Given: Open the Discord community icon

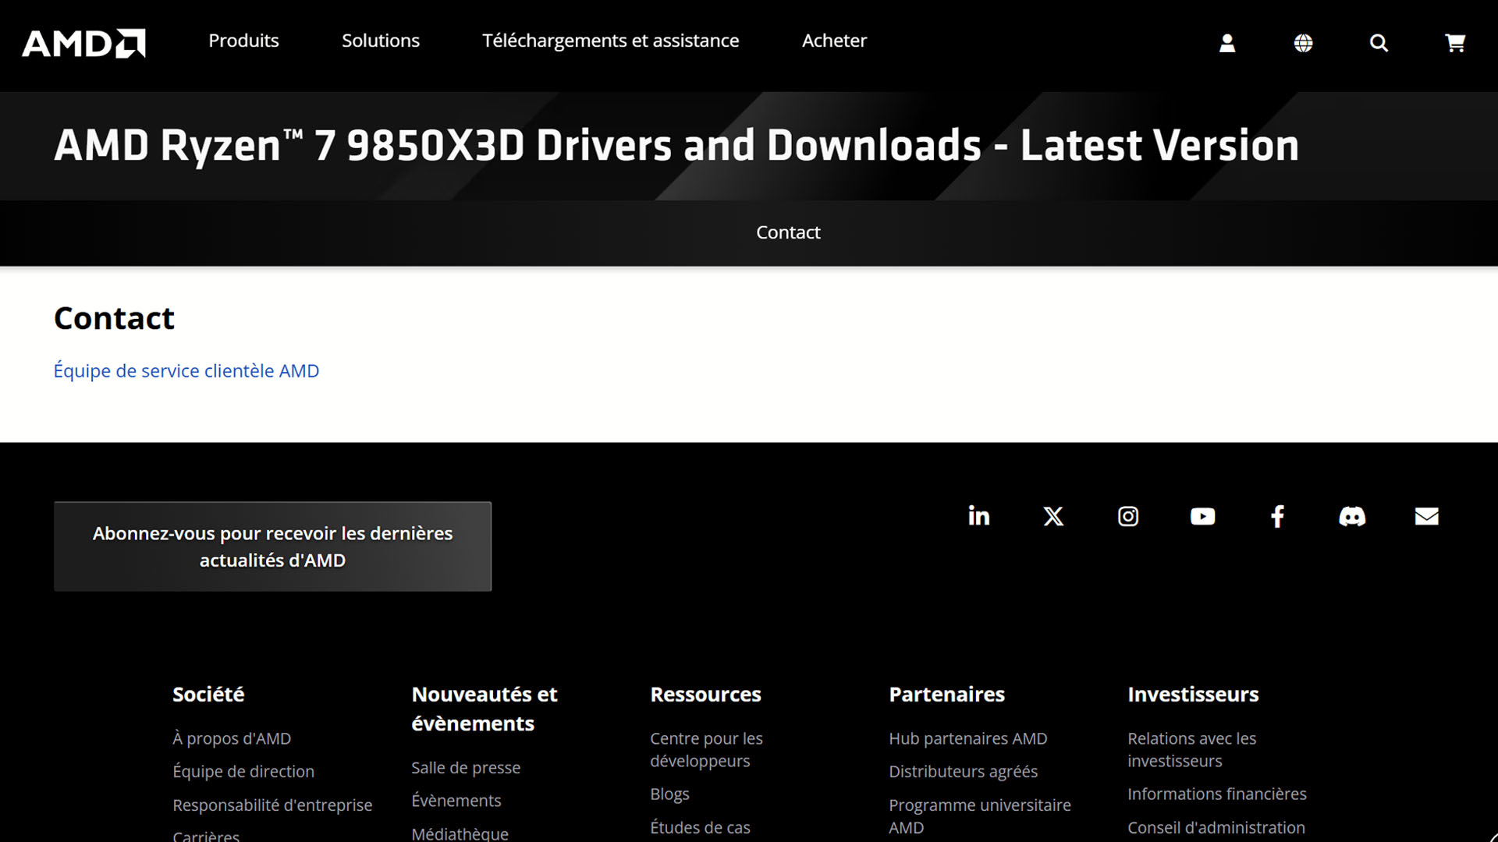Looking at the screenshot, I should (x=1352, y=516).
